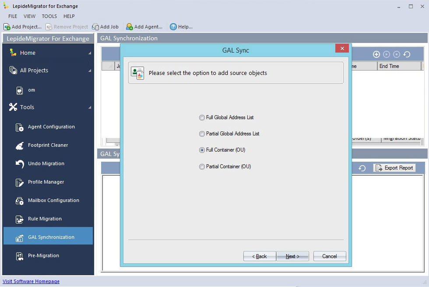
Task: Click the Back button in GAL Sync
Action: coord(259,256)
